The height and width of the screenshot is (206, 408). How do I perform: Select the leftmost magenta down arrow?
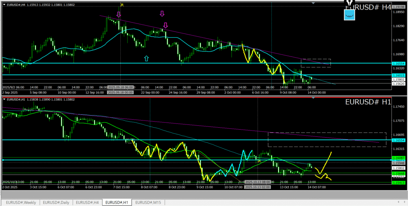coord(118,15)
